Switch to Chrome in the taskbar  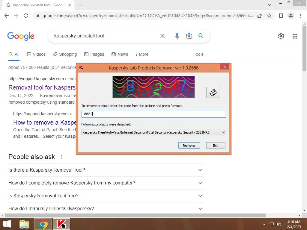click(43, 224)
